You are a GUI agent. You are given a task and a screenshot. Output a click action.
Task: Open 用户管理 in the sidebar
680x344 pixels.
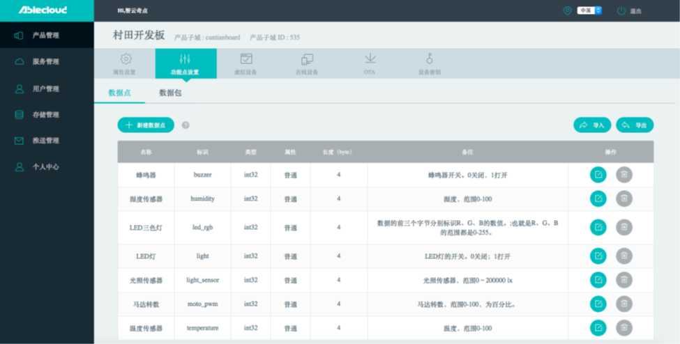tap(47, 88)
